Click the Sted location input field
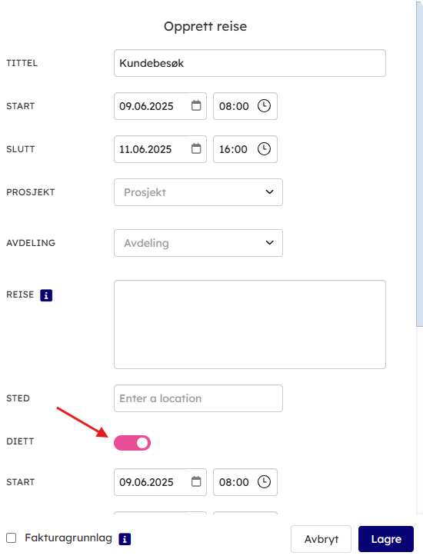Image resolution: width=423 pixels, height=559 pixels. [x=198, y=398]
